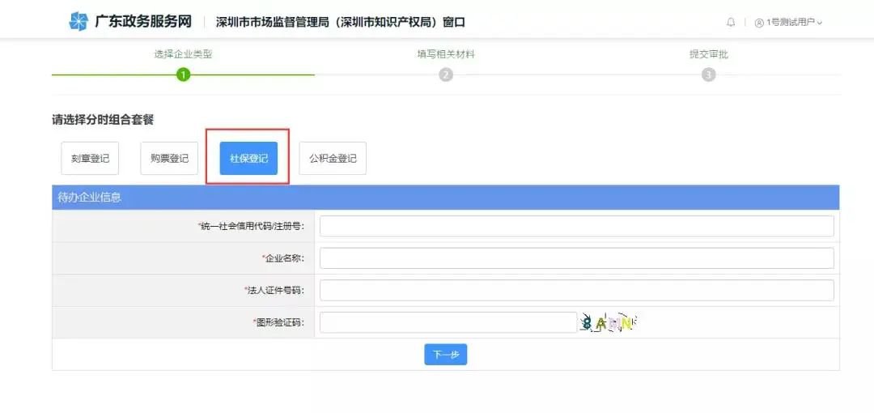The height and width of the screenshot is (413, 874).
Task: Toggle the highlighted 社保登记 option
Action: [x=248, y=159]
